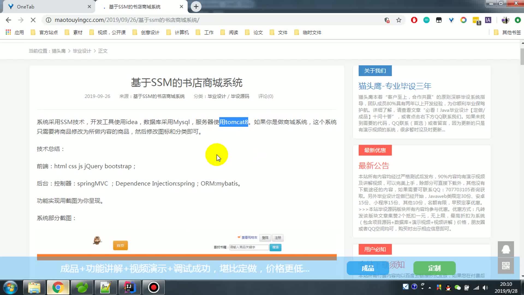Show hidden system tray icons
Screen dimensions: 524x295
[430, 287]
